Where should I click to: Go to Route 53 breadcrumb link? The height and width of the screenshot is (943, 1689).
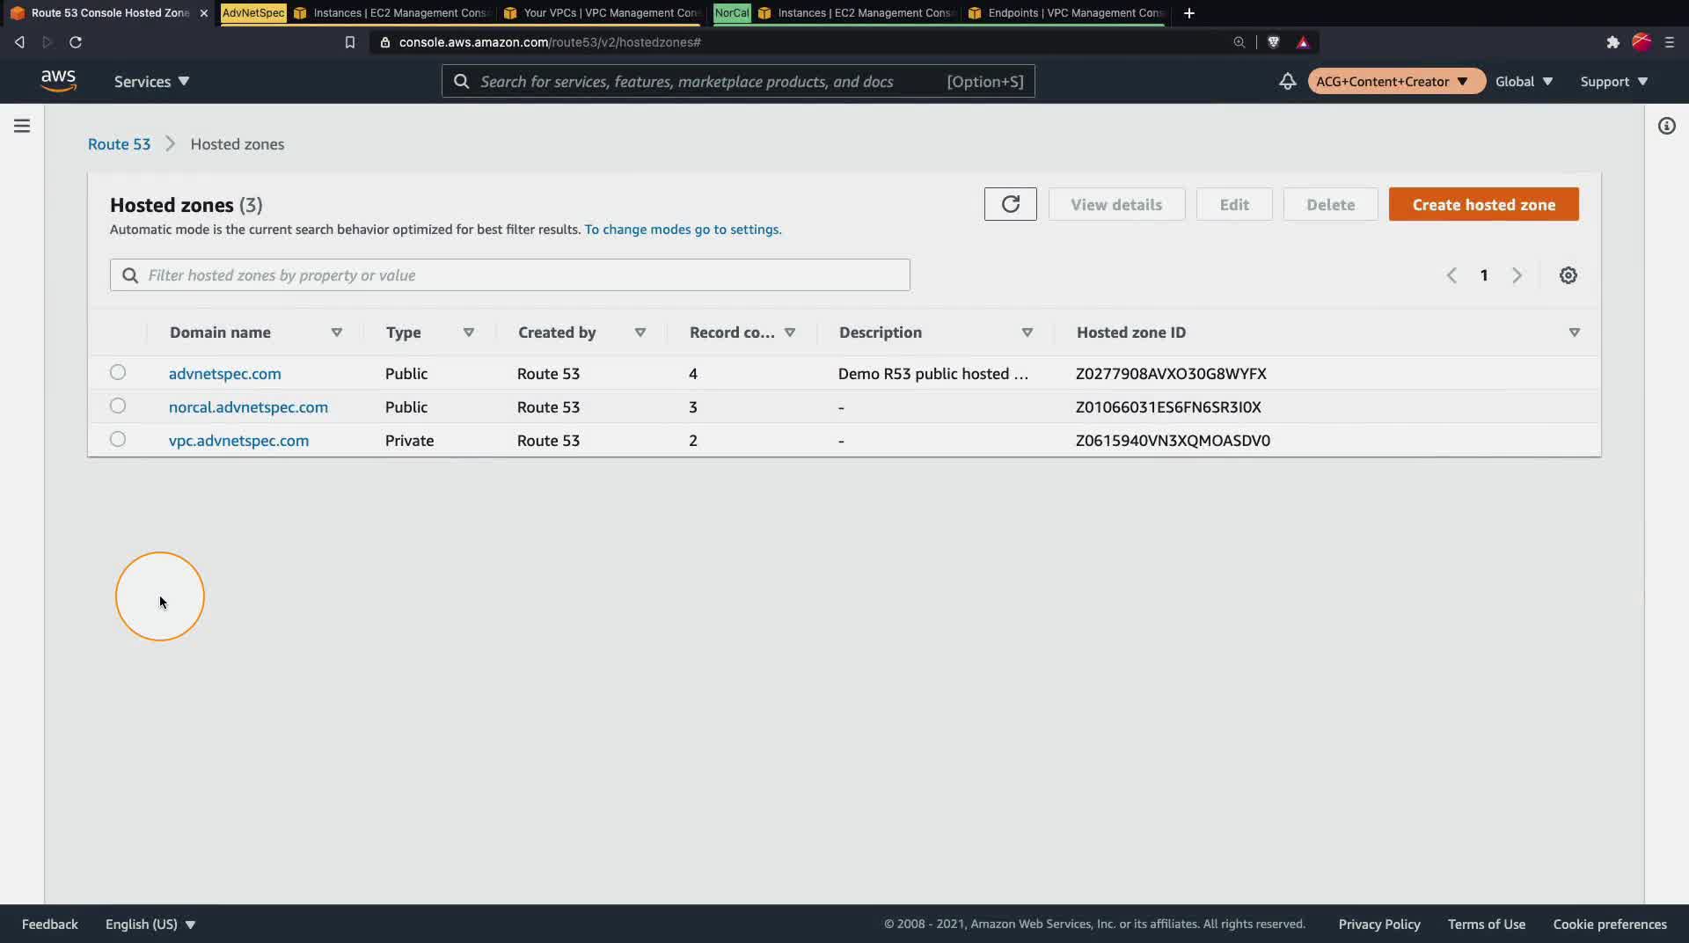(x=119, y=144)
